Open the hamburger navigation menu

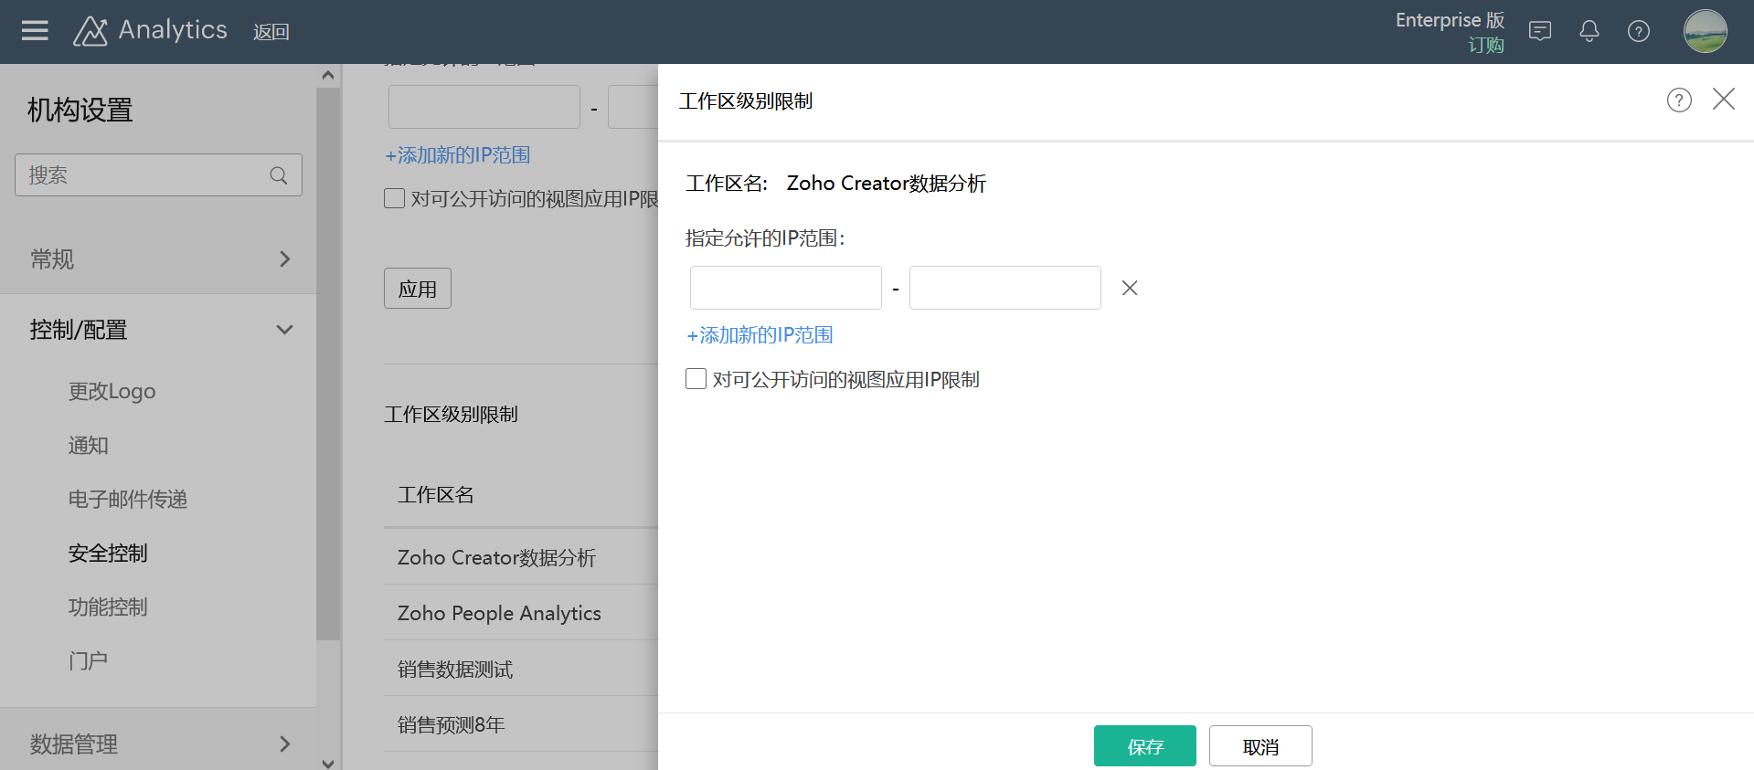35,31
